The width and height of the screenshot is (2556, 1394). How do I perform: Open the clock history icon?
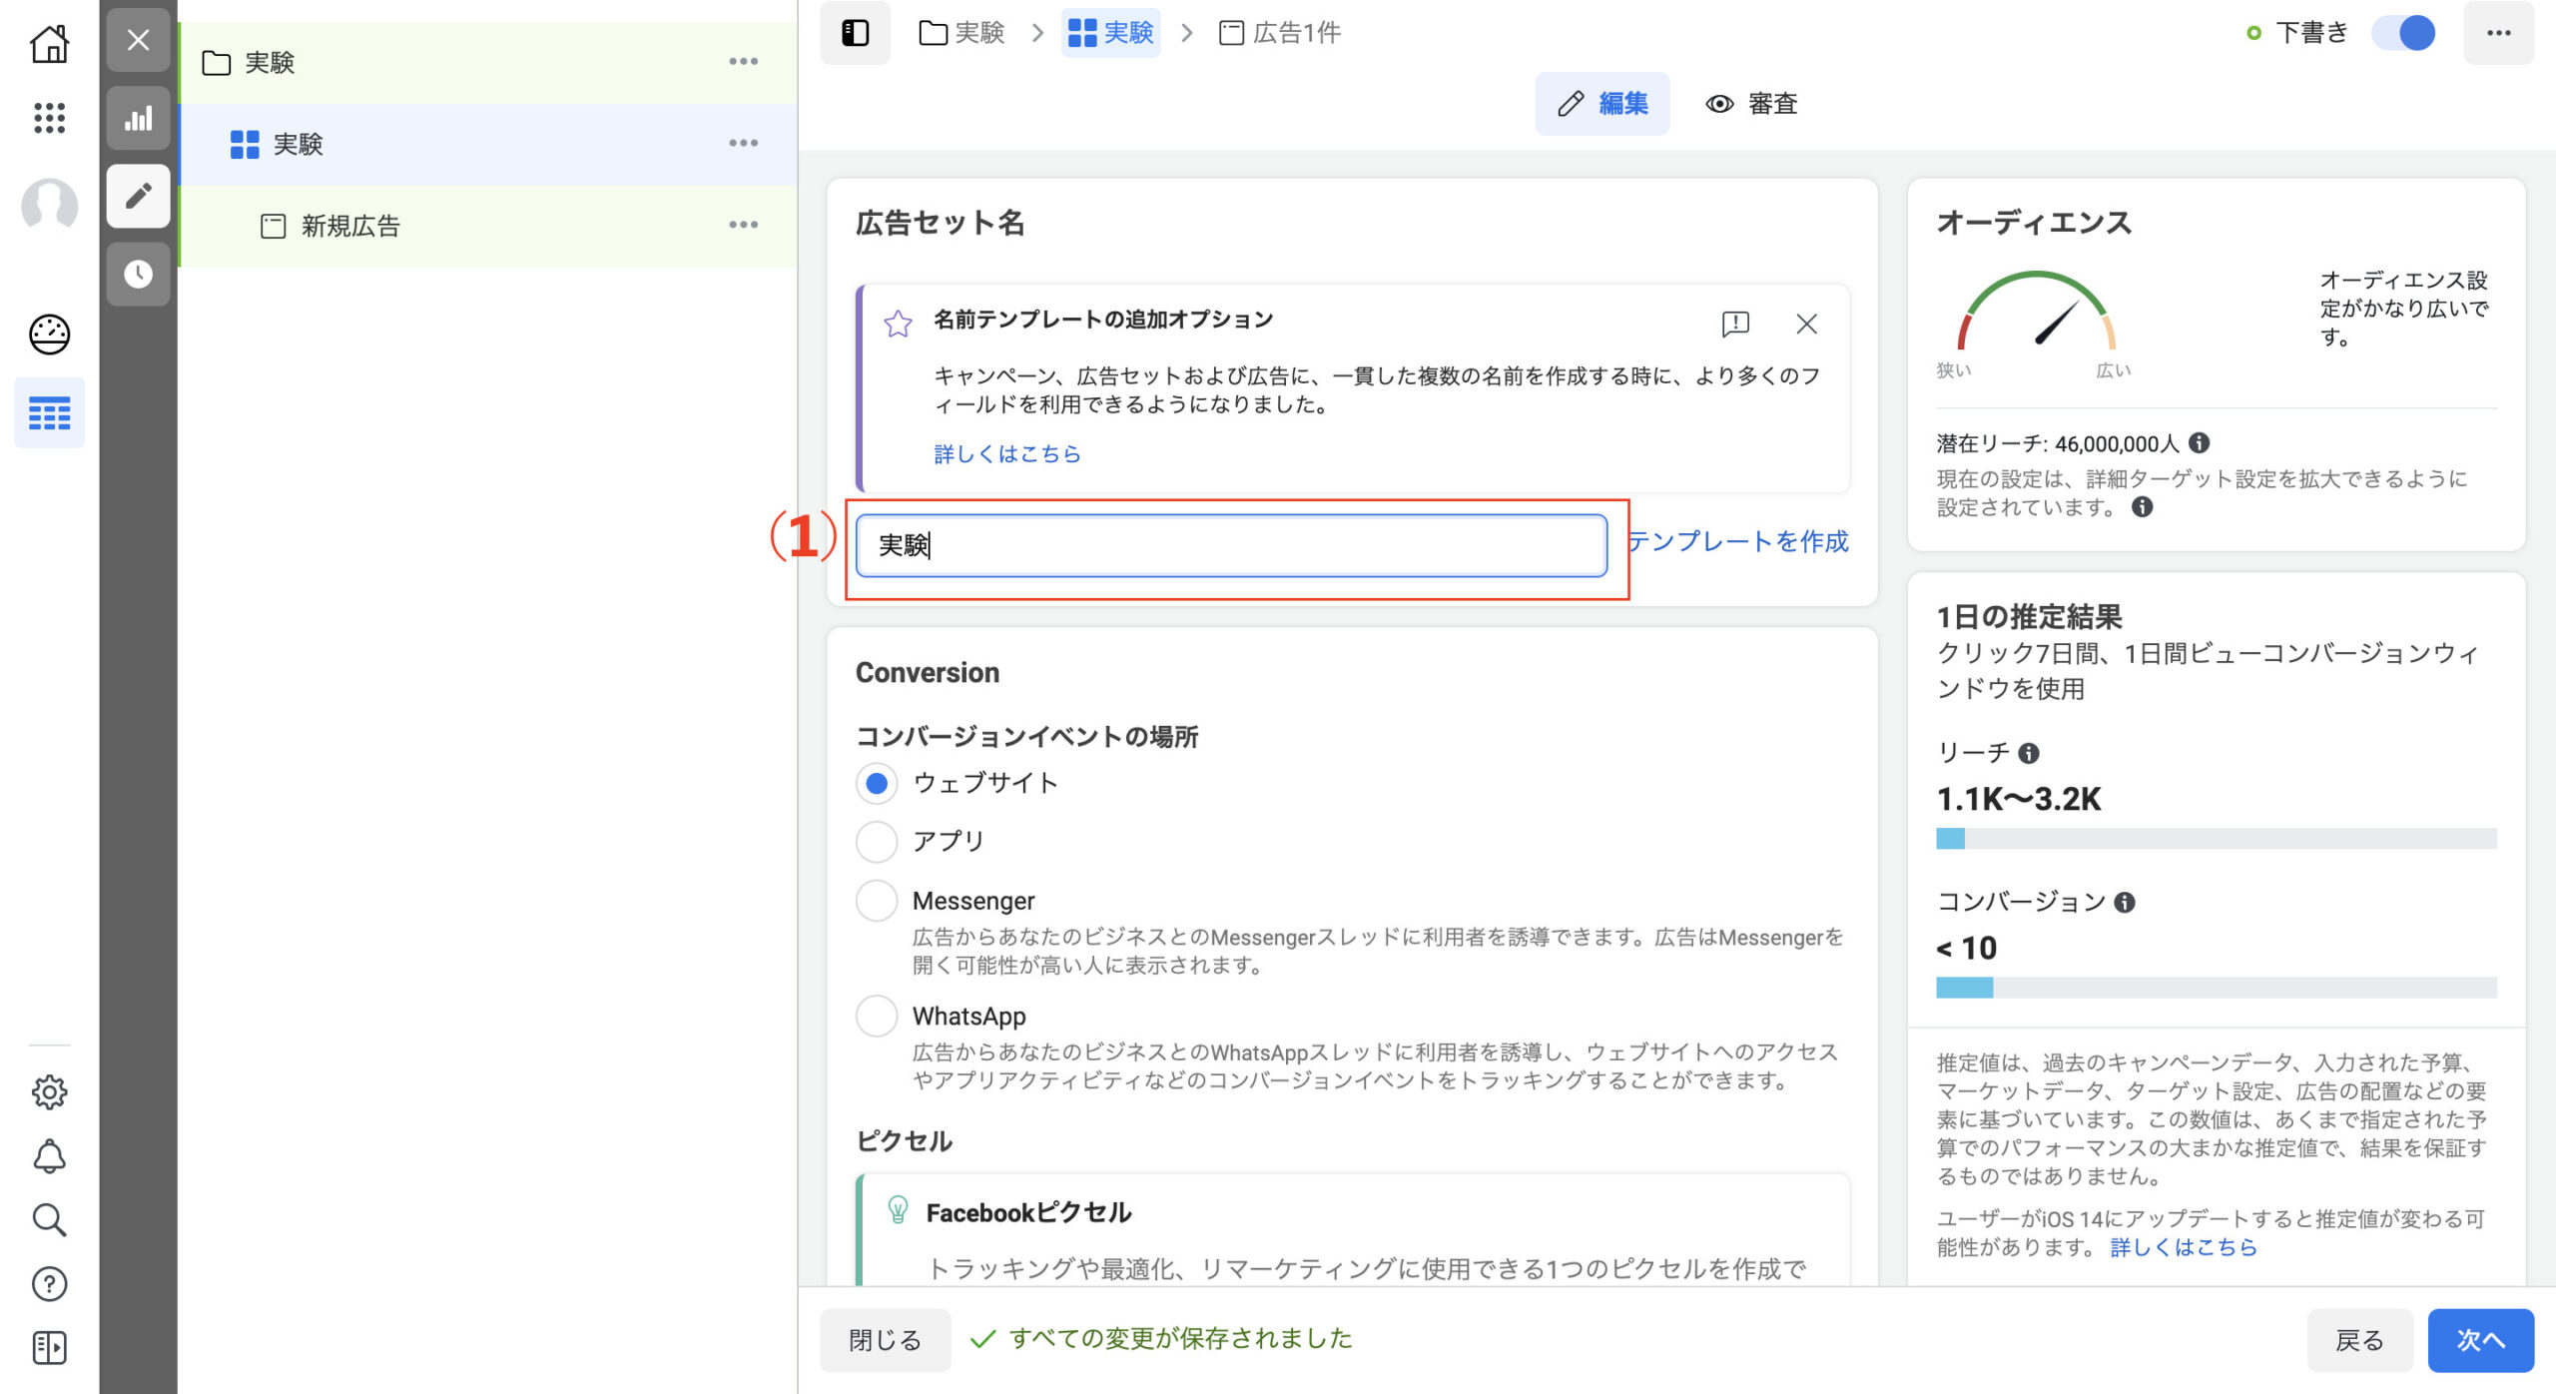tap(139, 274)
